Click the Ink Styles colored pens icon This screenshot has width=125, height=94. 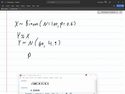point(2,9)
